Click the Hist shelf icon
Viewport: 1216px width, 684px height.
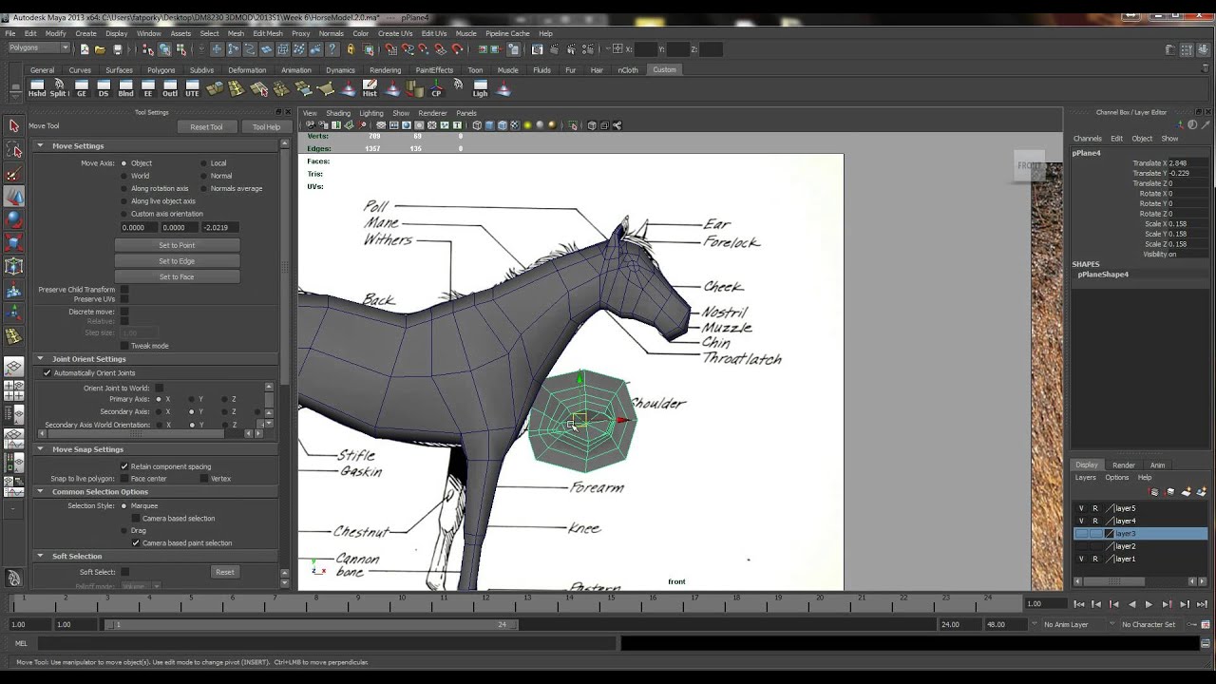click(370, 88)
